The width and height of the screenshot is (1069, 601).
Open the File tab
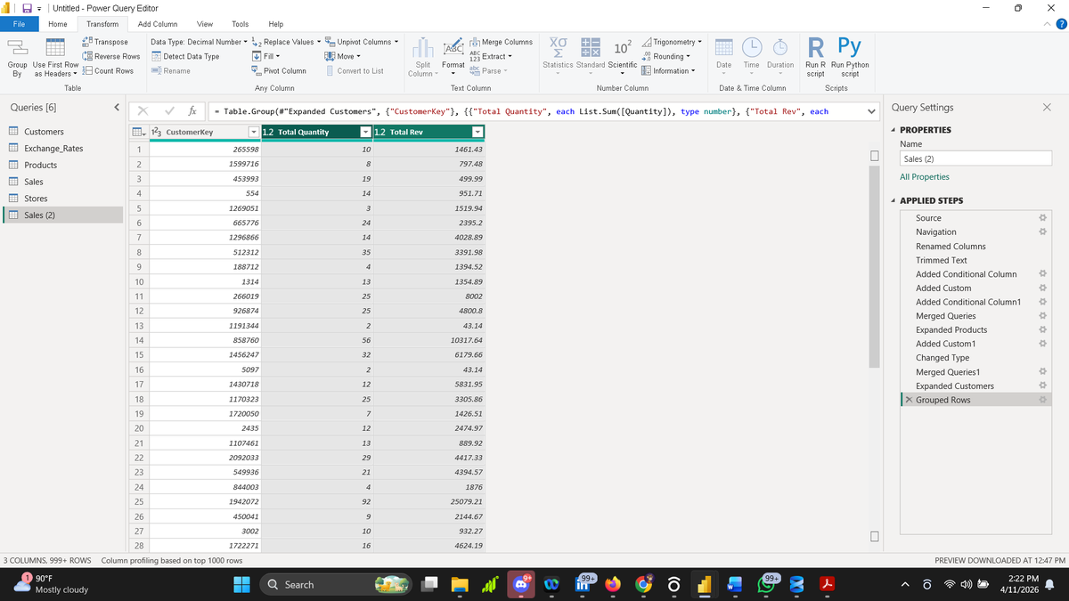pyautogui.click(x=19, y=24)
